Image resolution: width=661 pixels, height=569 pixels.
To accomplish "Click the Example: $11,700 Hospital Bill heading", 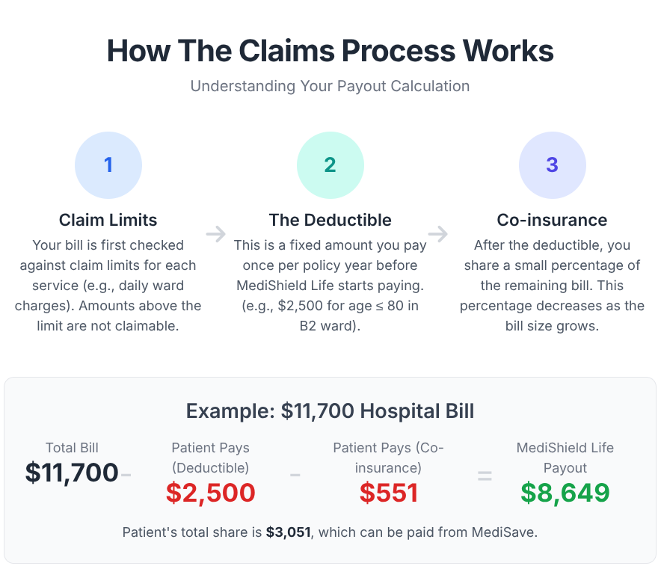I will 330,411.
